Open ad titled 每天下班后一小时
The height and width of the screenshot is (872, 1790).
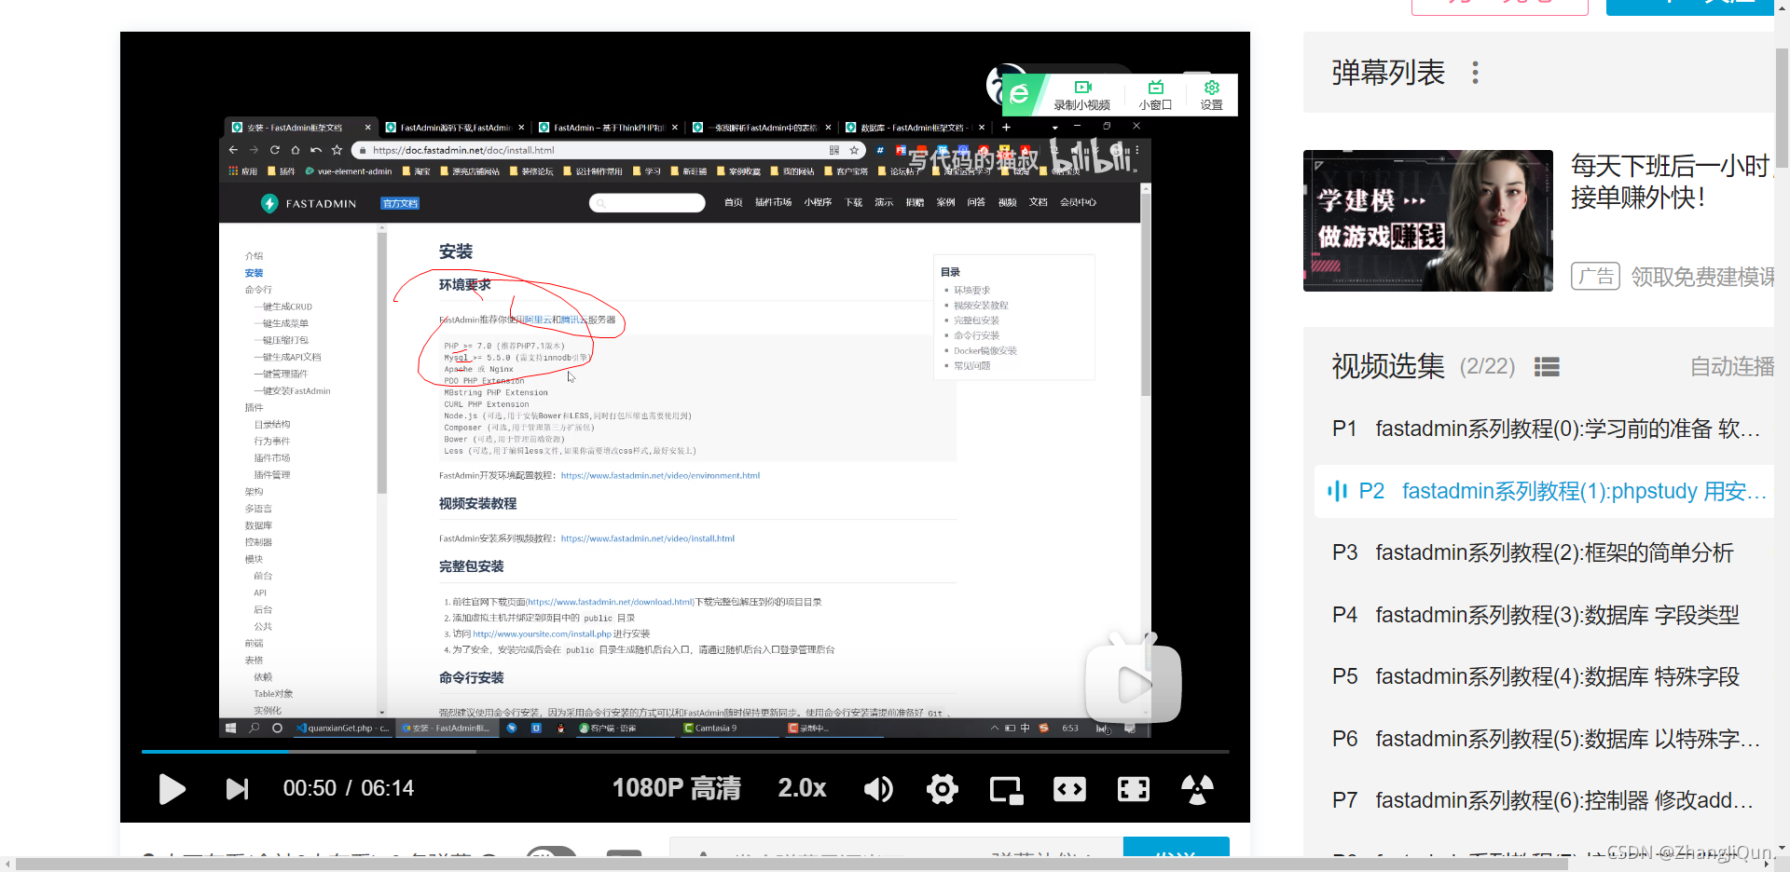coord(1673,182)
